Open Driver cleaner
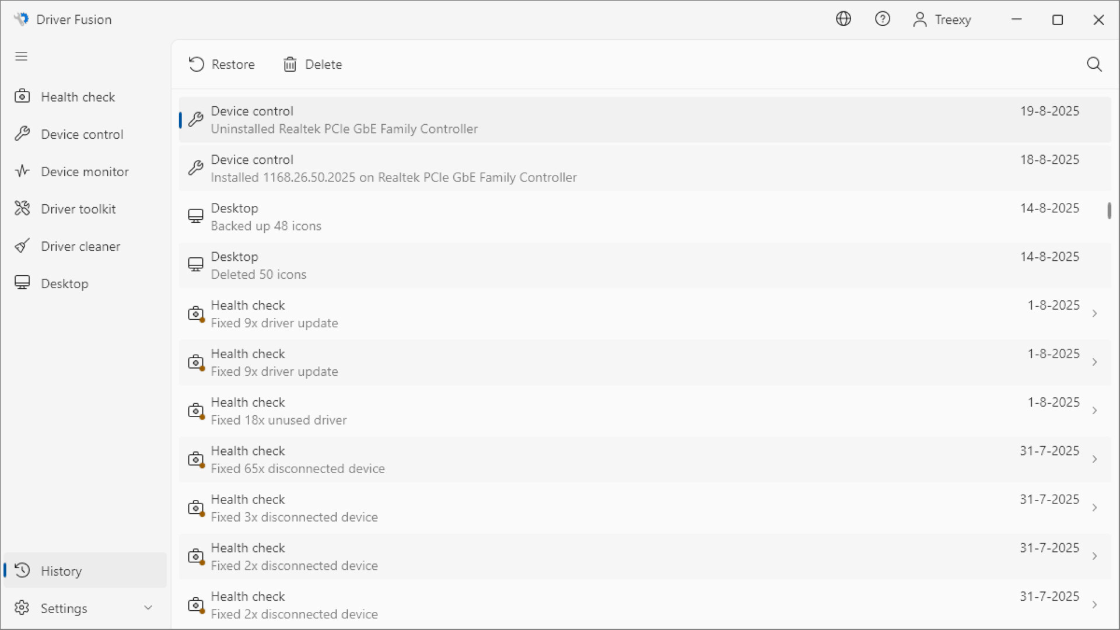The image size is (1120, 630). tap(81, 246)
